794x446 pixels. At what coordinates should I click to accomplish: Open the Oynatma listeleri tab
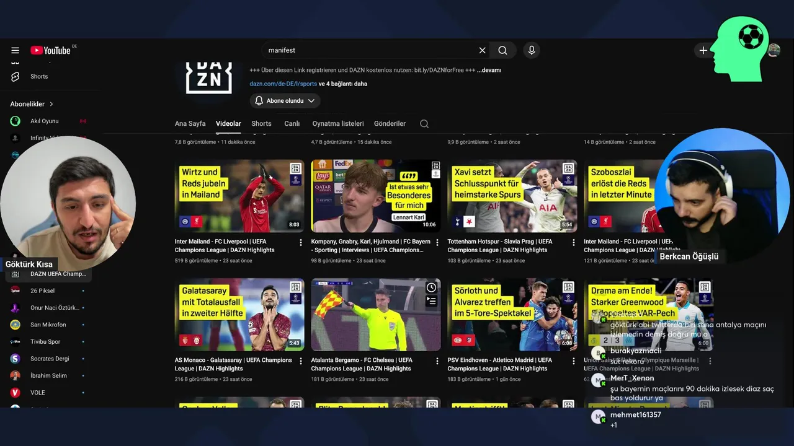338,124
